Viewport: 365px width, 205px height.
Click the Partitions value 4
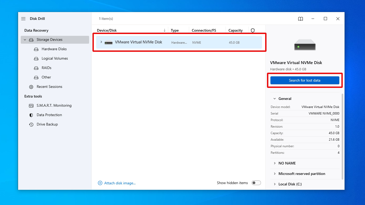point(339,153)
